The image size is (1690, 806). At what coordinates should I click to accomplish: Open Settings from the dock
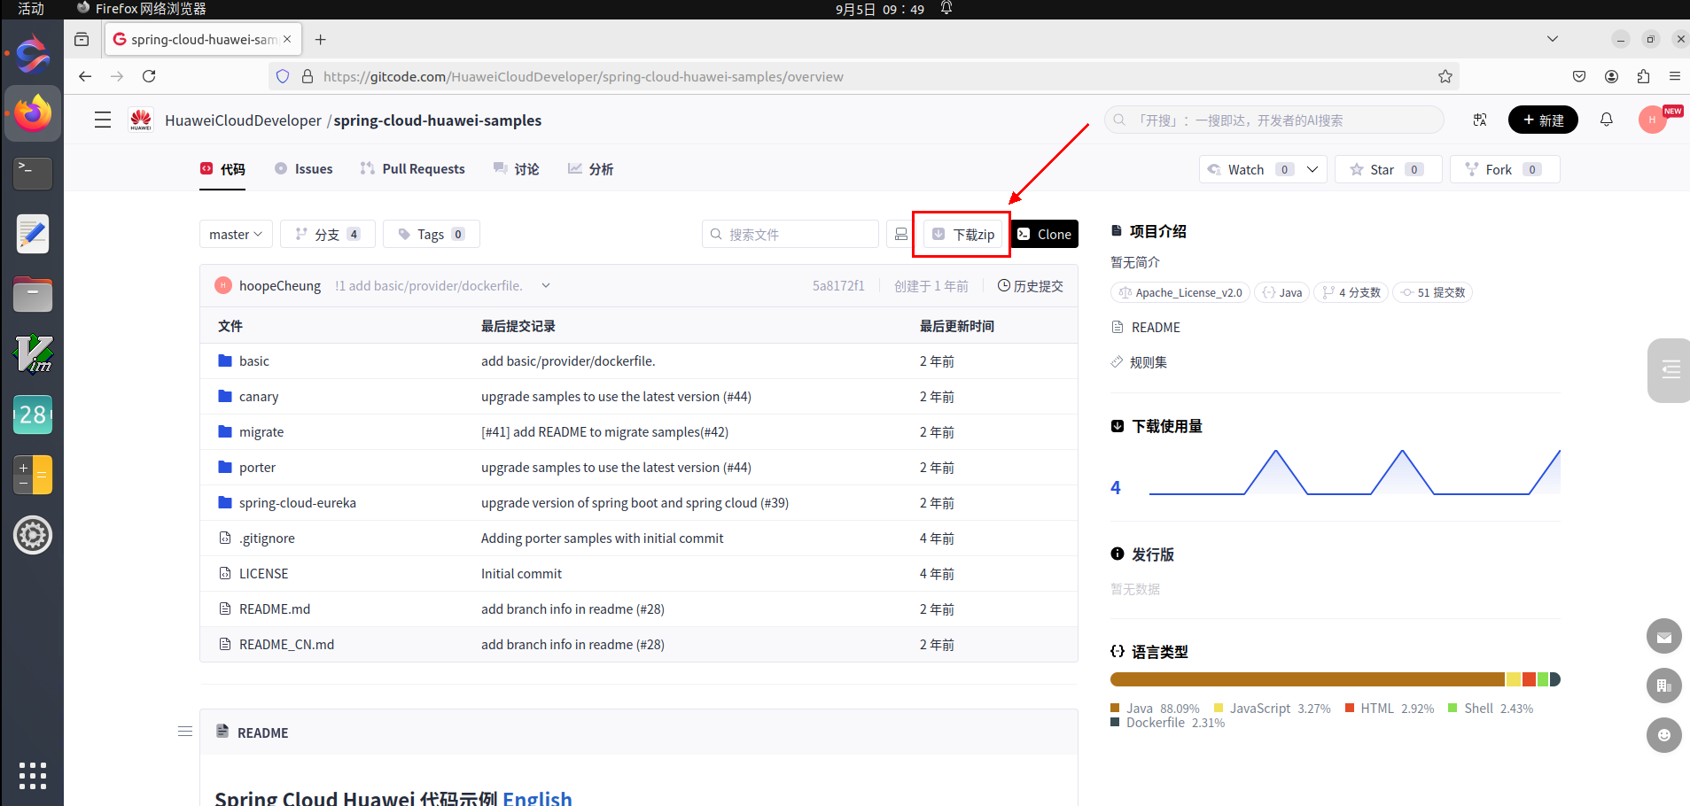pos(33,535)
